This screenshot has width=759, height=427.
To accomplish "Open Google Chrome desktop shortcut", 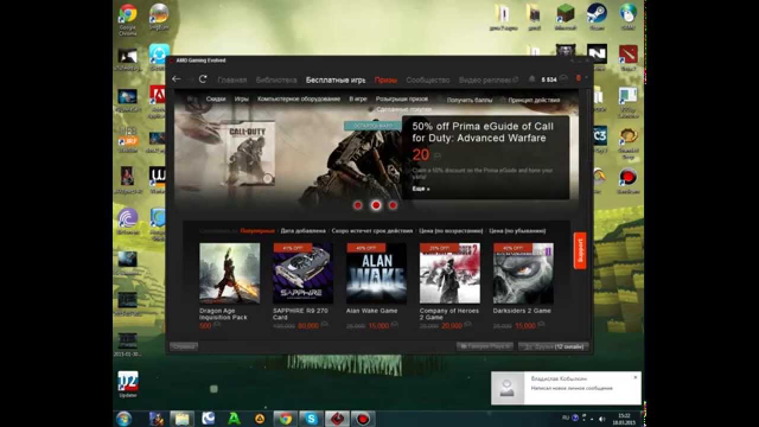I will click(127, 20).
